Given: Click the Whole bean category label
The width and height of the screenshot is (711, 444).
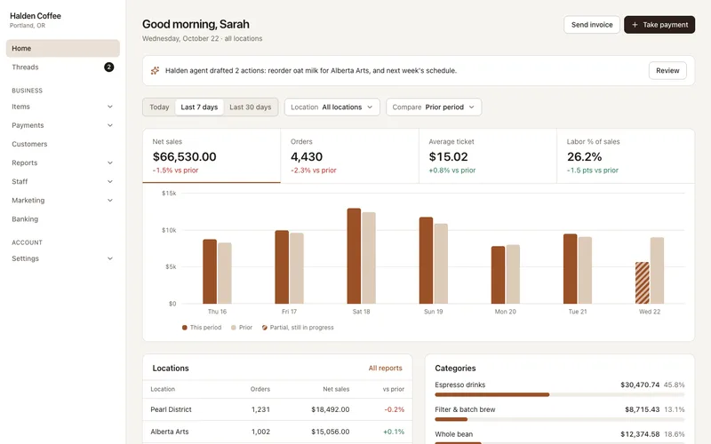Looking at the screenshot, I should tap(453, 434).
